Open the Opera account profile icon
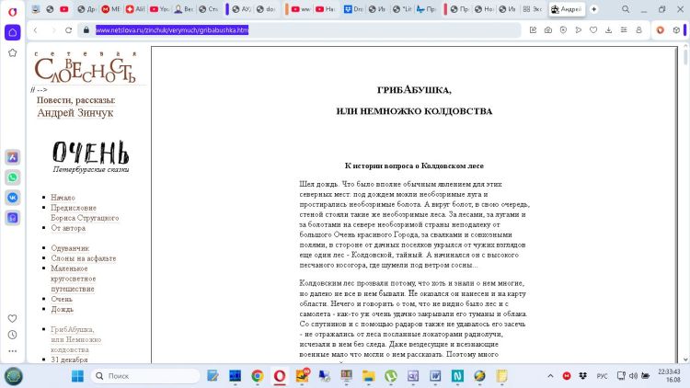690x388 pixels. pos(639,30)
